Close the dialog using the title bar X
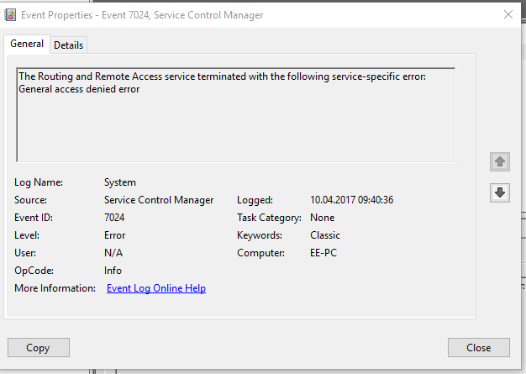 tap(507, 14)
